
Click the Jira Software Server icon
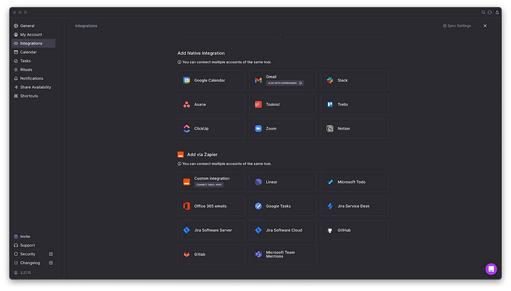point(186,230)
